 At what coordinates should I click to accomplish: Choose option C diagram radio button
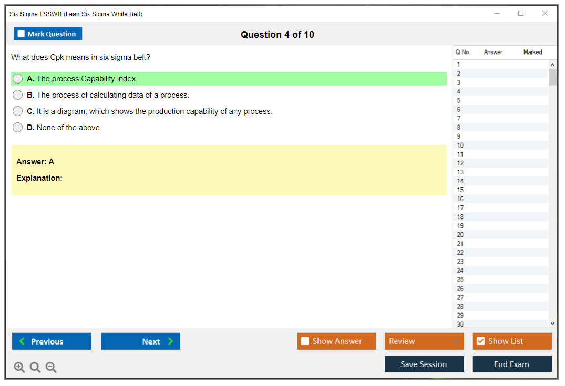pos(18,111)
